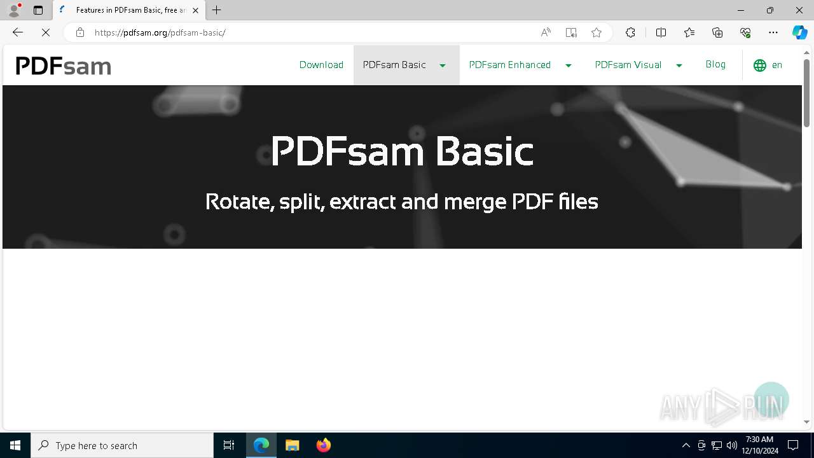Launch Firefox from taskbar
Screen dimensions: 814x458
[324, 445]
